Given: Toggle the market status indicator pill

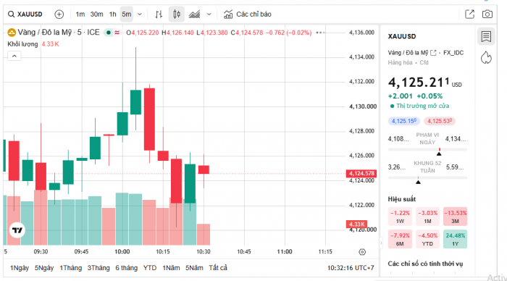Looking at the screenshot, I should [112, 33].
